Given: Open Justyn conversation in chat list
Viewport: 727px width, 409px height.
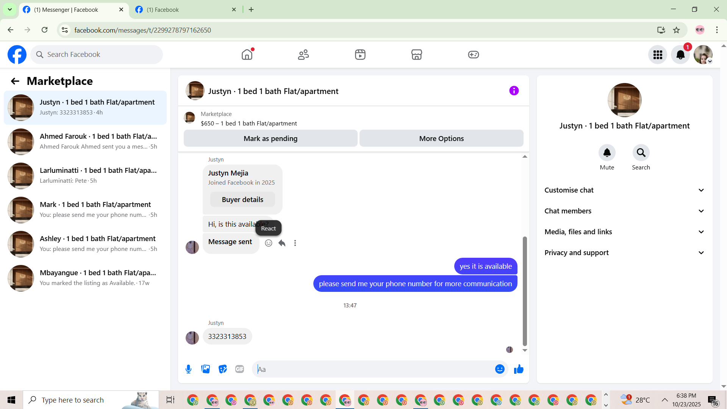Looking at the screenshot, I should pos(85,108).
